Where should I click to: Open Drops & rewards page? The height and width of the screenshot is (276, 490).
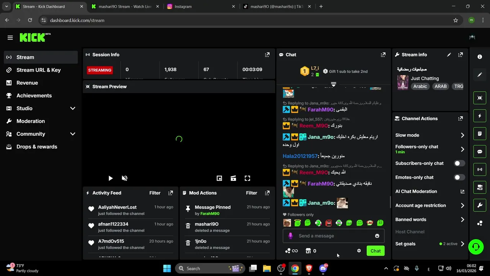[x=41, y=147]
